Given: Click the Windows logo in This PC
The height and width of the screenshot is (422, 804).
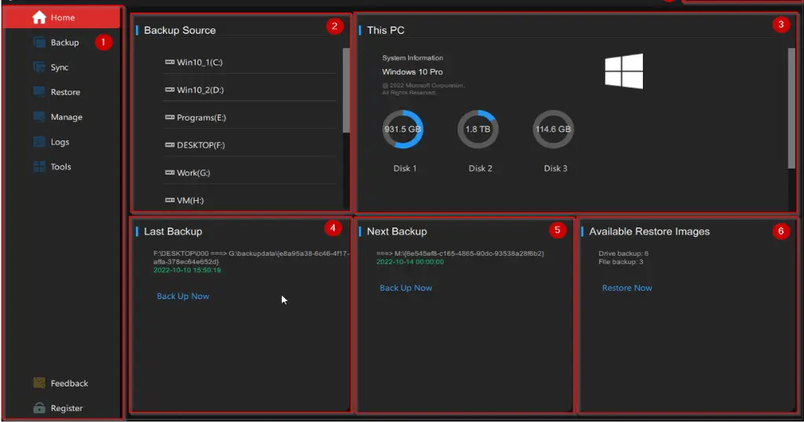Looking at the screenshot, I should 623,71.
